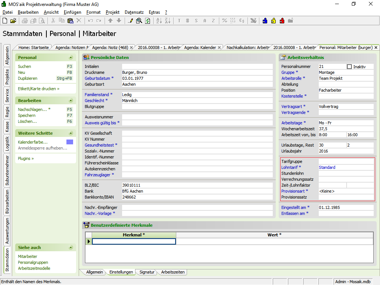
Task: Click the New document toolbar icon
Action: pos(5,21)
